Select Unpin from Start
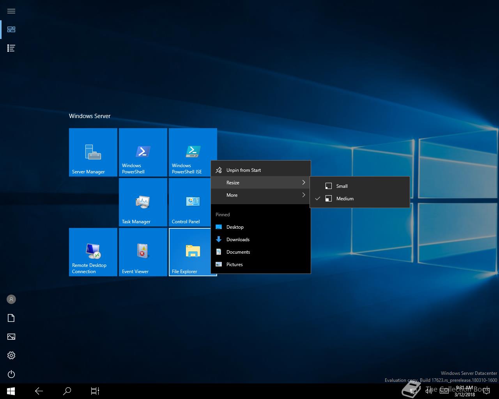 (261, 170)
